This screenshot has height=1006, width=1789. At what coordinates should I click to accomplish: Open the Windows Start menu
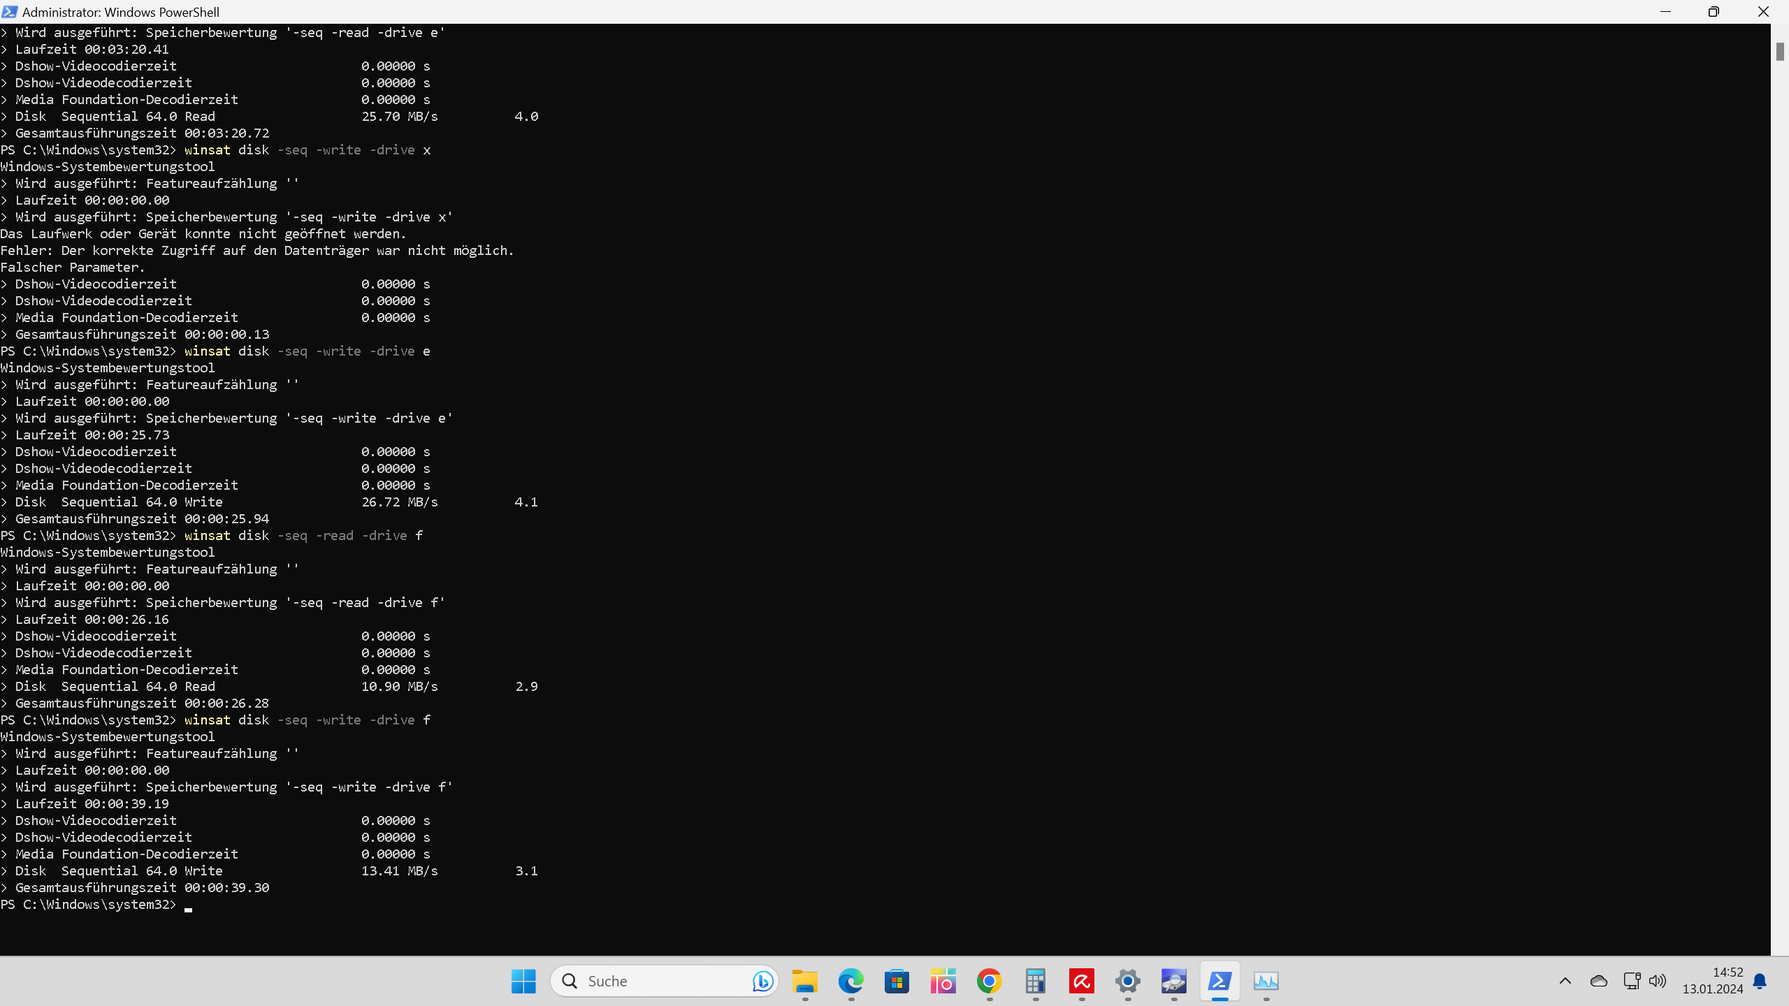click(523, 981)
